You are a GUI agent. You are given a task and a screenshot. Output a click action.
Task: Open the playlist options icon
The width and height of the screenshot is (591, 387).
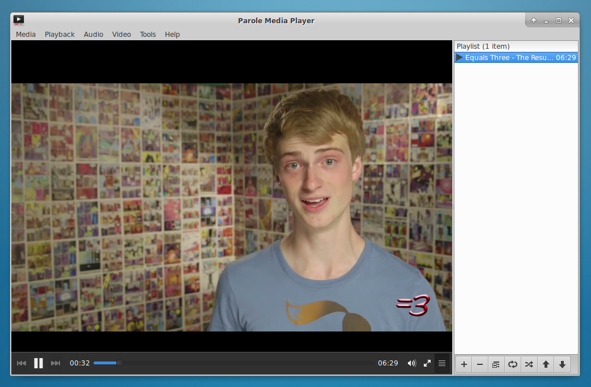click(x=496, y=364)
